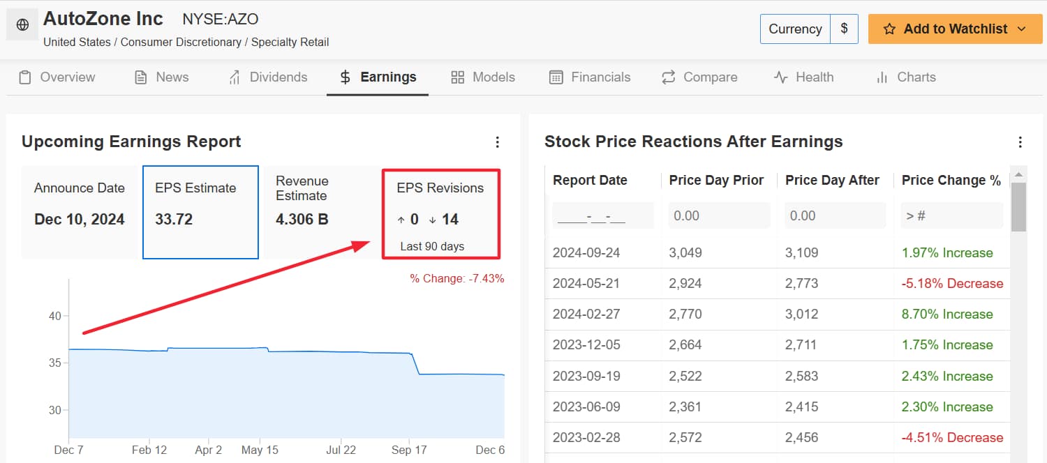This screenshot has height=463, width=1047.
Task: Sort by Price Change % column header
Action: point(951,181)
